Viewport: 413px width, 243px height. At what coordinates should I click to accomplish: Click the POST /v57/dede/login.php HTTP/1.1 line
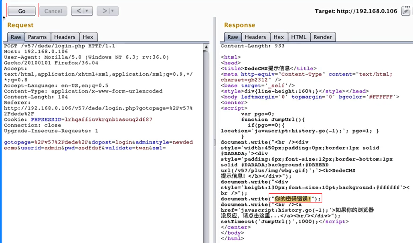[59, 46]
